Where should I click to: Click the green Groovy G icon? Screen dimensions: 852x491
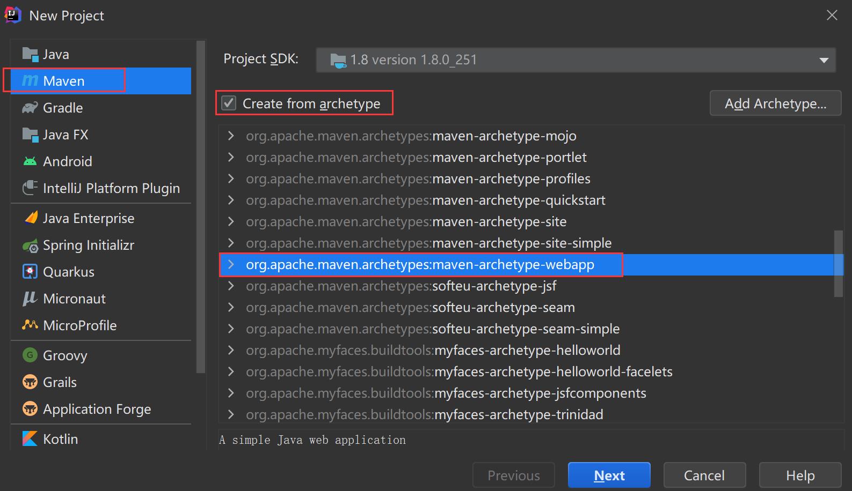pyautogui.click(x=30, y=355)
